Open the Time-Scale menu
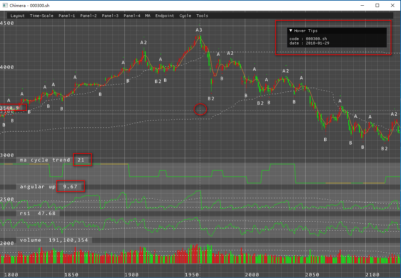 pyautogui.click(x=42, y=16)
